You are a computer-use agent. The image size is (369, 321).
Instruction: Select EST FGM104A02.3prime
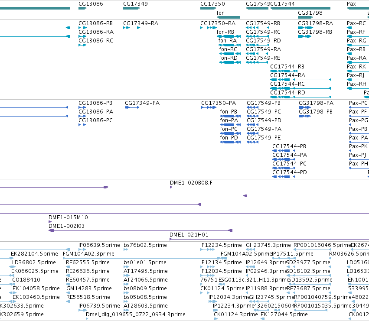[x=88, y=254]
